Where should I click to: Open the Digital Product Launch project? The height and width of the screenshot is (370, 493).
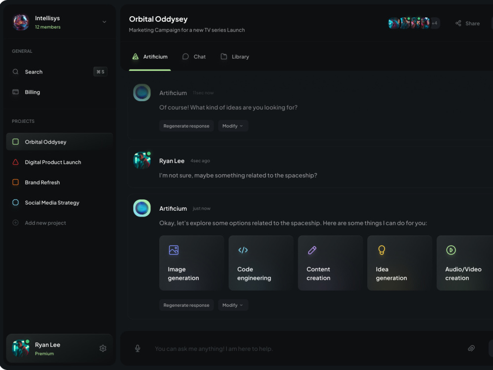coord(60,162)
